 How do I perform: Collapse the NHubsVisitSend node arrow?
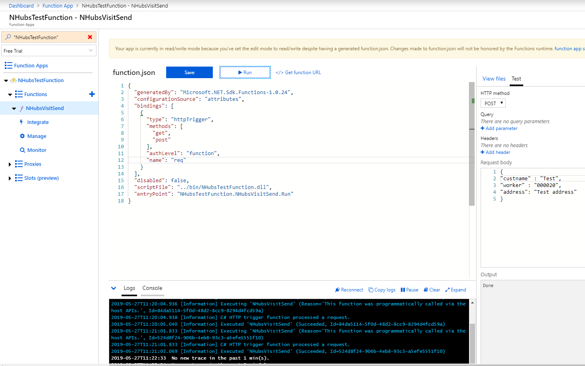14,108
